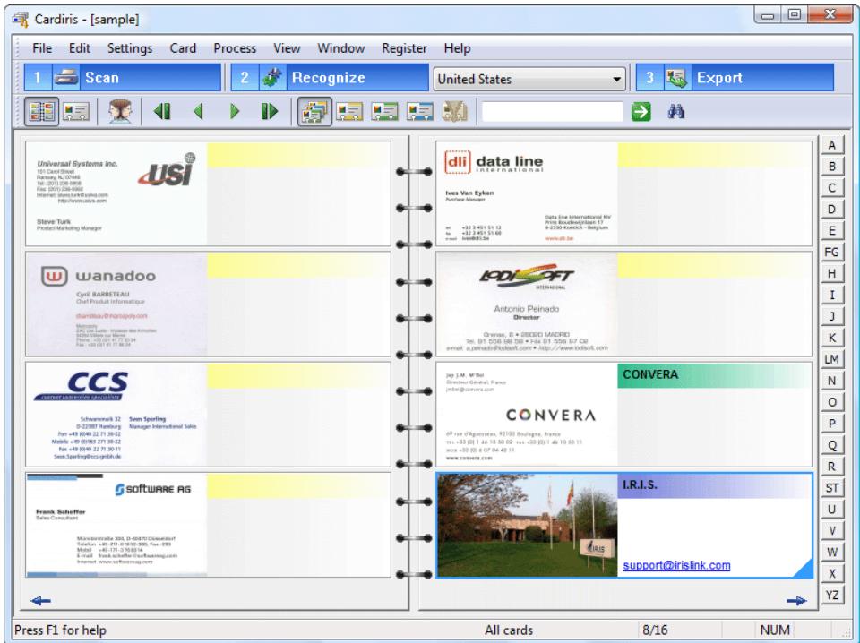Click the greyed-out last card filter icon

(x=455, y=112)
